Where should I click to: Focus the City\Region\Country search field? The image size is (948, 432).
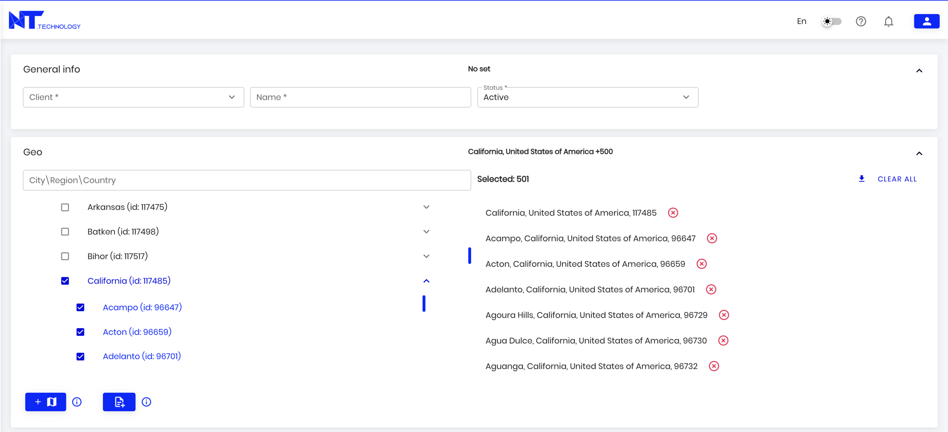click(x=247, y=180)
